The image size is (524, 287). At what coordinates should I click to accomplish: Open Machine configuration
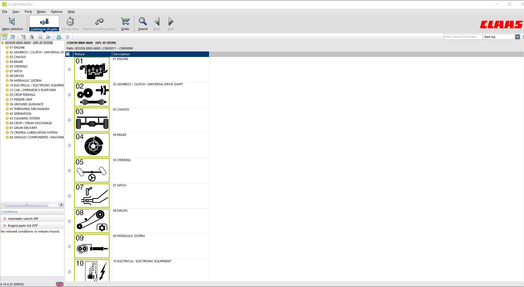[99, 24]
